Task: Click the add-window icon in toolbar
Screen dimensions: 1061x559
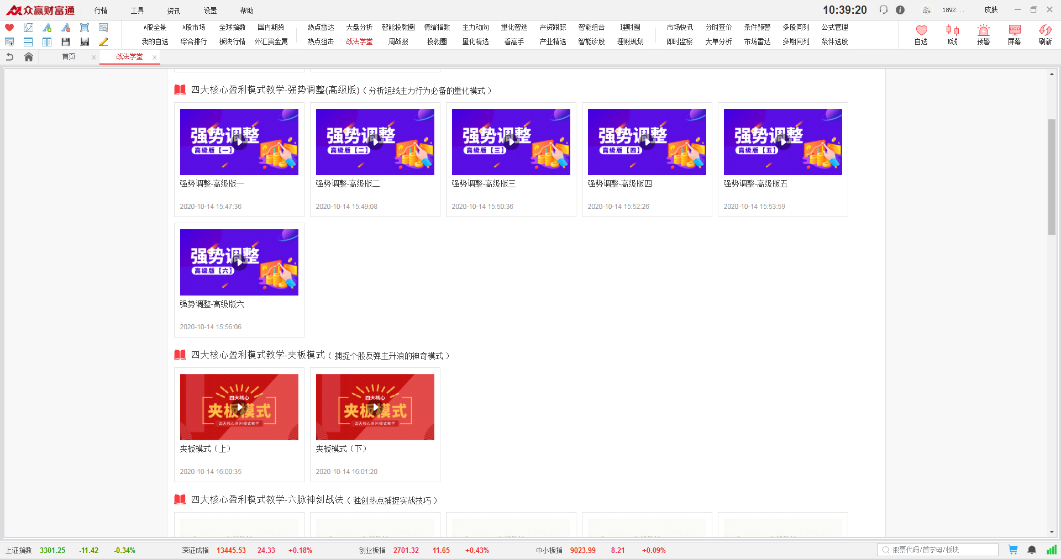Action: pos(9,42)
